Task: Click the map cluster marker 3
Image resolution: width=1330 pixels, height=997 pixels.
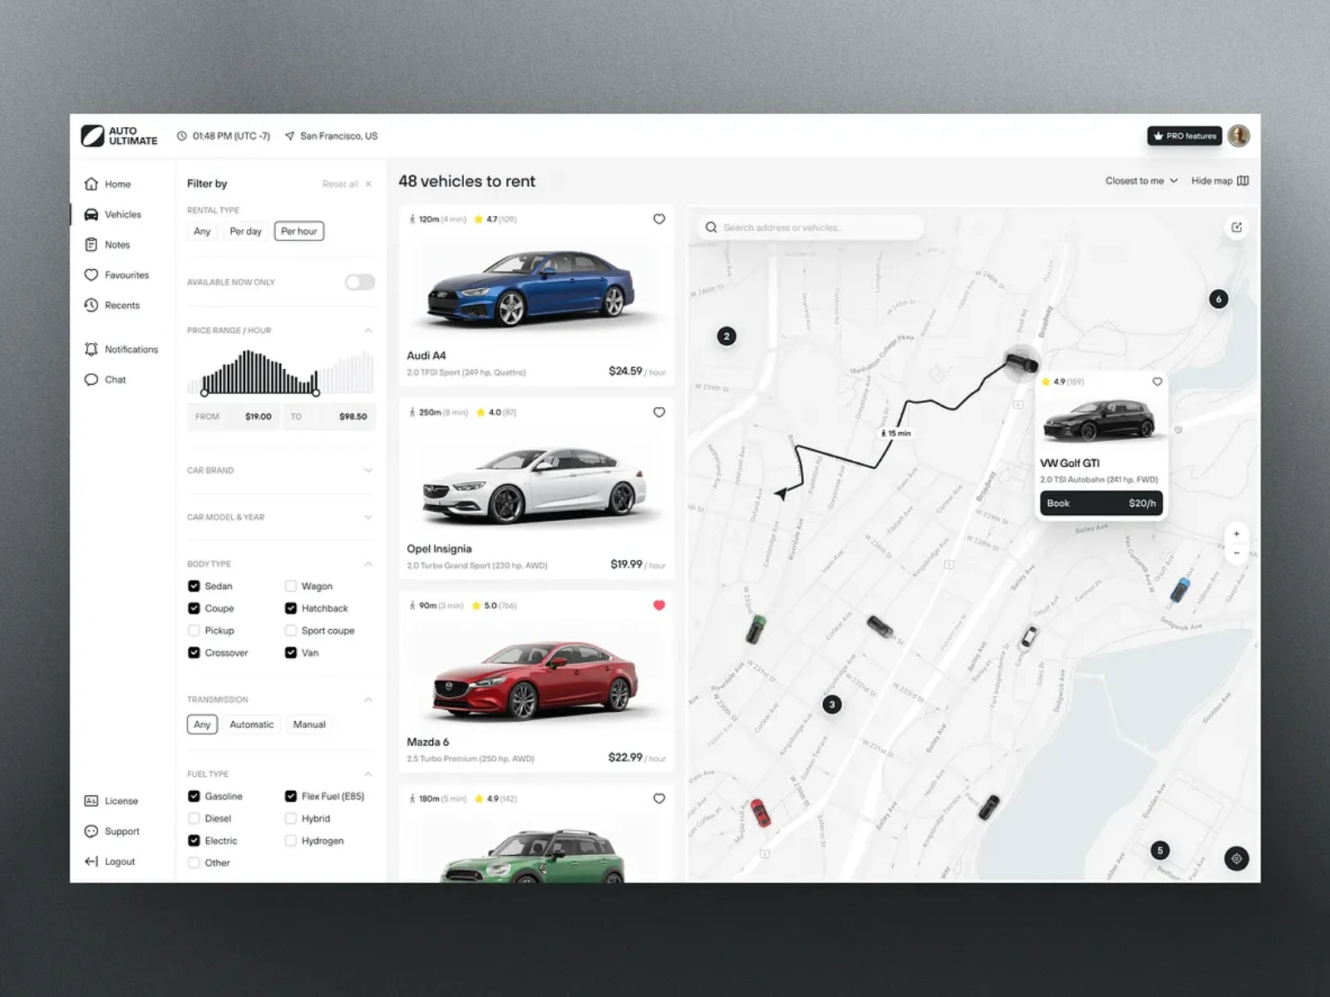Action: point(832,705)
